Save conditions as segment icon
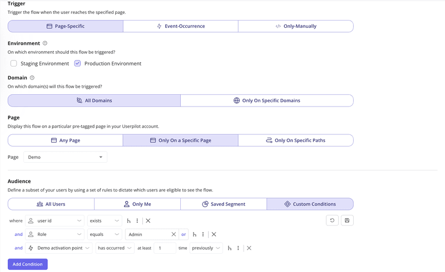This screenshot has width=445, height=272. [347, 220]
